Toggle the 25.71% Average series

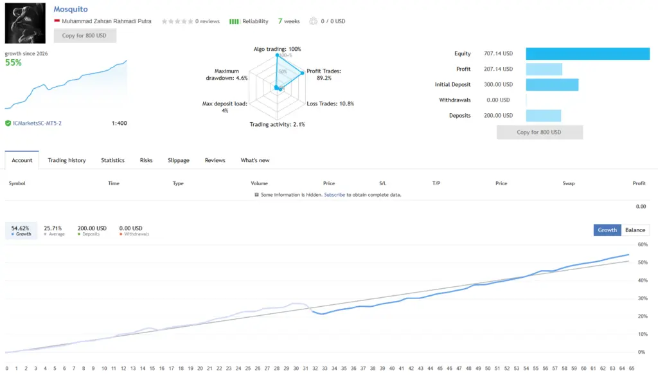[54, 230]
